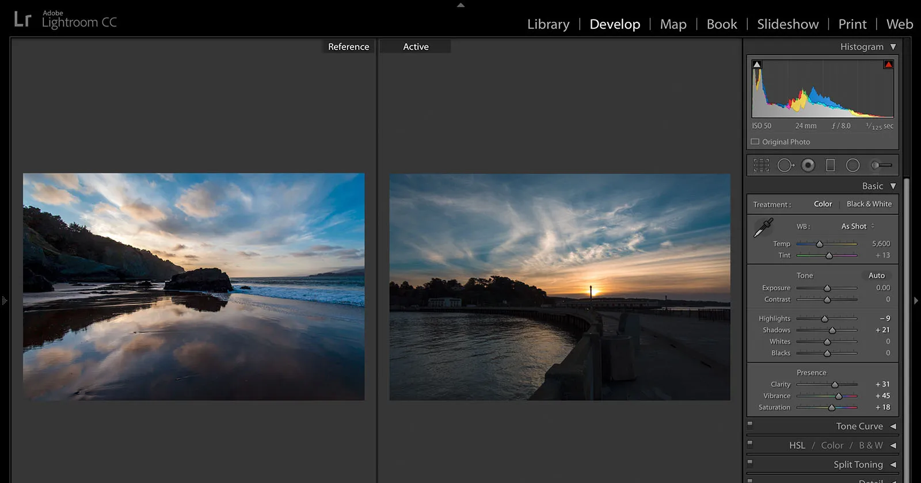921x483 pixels.
Task: Activate the Red Eye Correction tool
Action: point(808,166)
